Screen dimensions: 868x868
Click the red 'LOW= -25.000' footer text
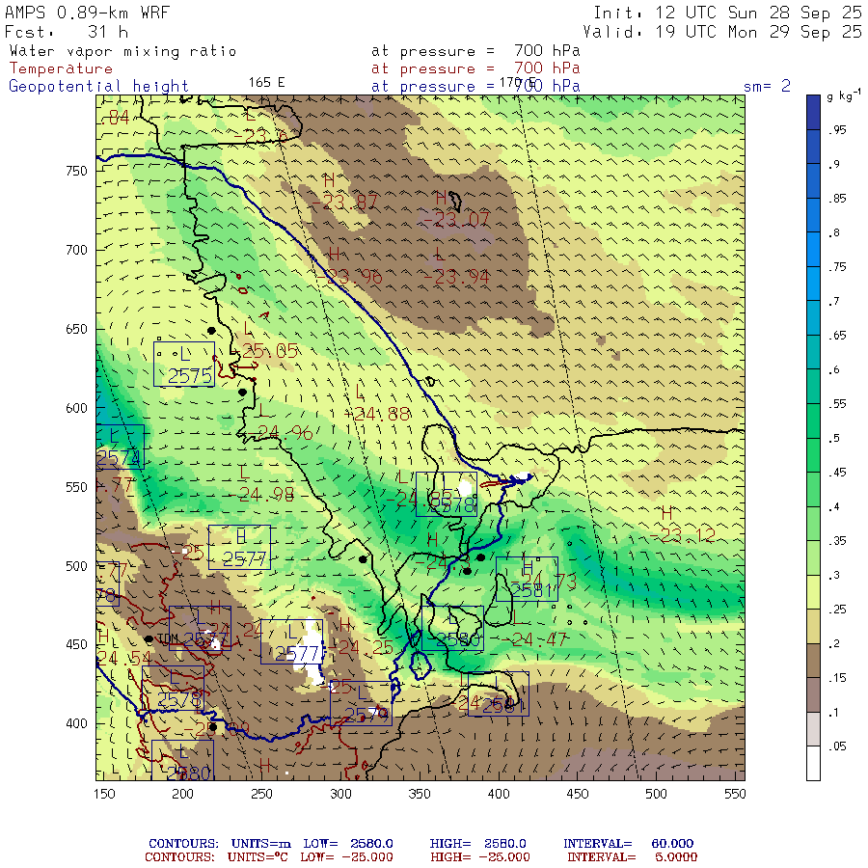[x=346, y=857]
